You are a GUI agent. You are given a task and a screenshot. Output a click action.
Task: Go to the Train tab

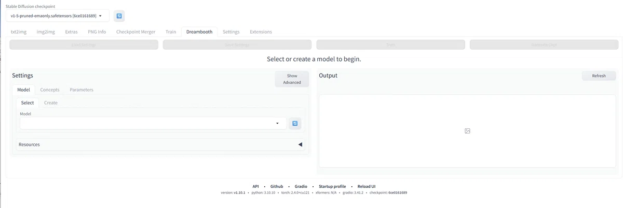pos(171,32)
